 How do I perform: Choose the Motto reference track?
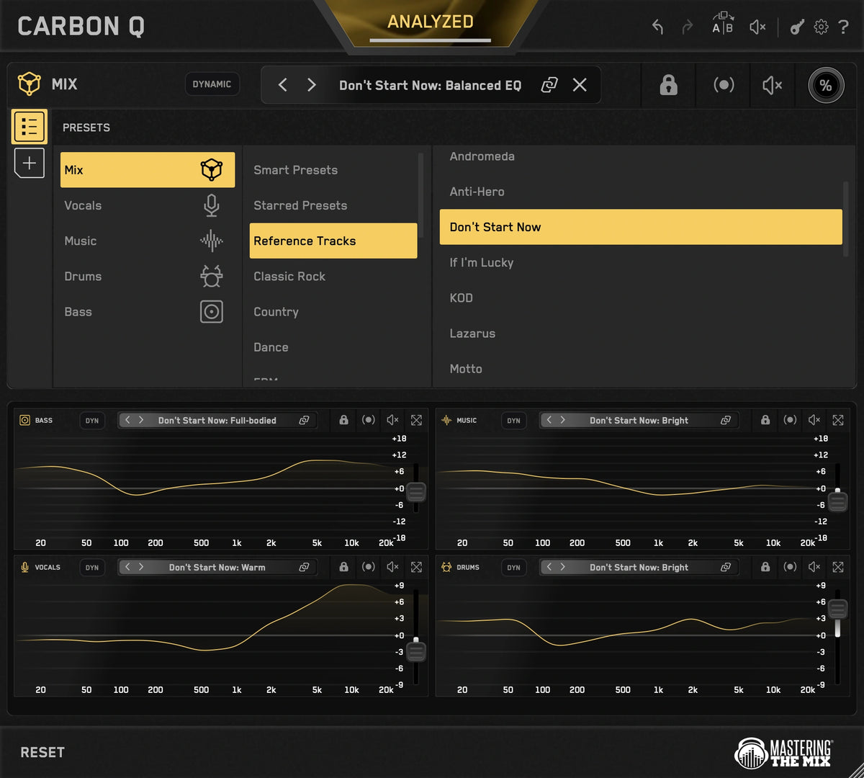click(640, 369)
